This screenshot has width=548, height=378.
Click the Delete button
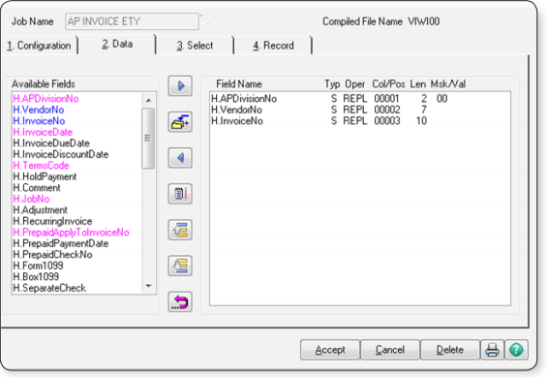[x=450, y=349]
